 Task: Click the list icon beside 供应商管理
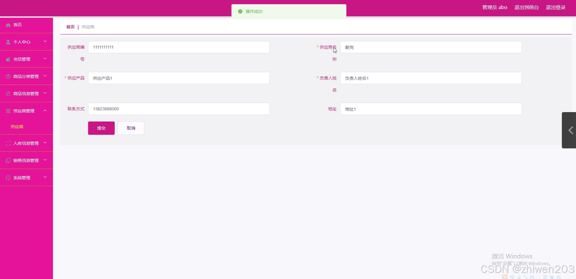click(8, 111)
